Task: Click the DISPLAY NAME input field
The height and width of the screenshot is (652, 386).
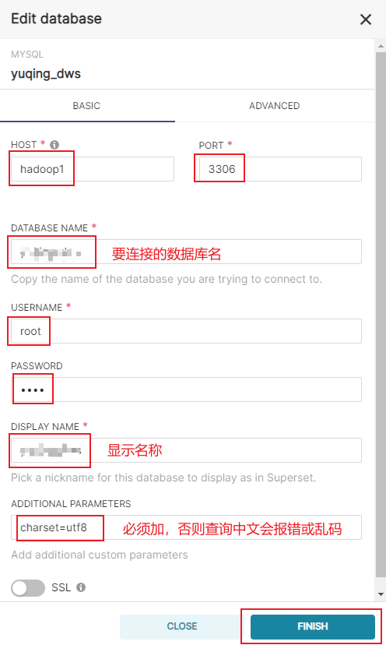Action: 186,450
